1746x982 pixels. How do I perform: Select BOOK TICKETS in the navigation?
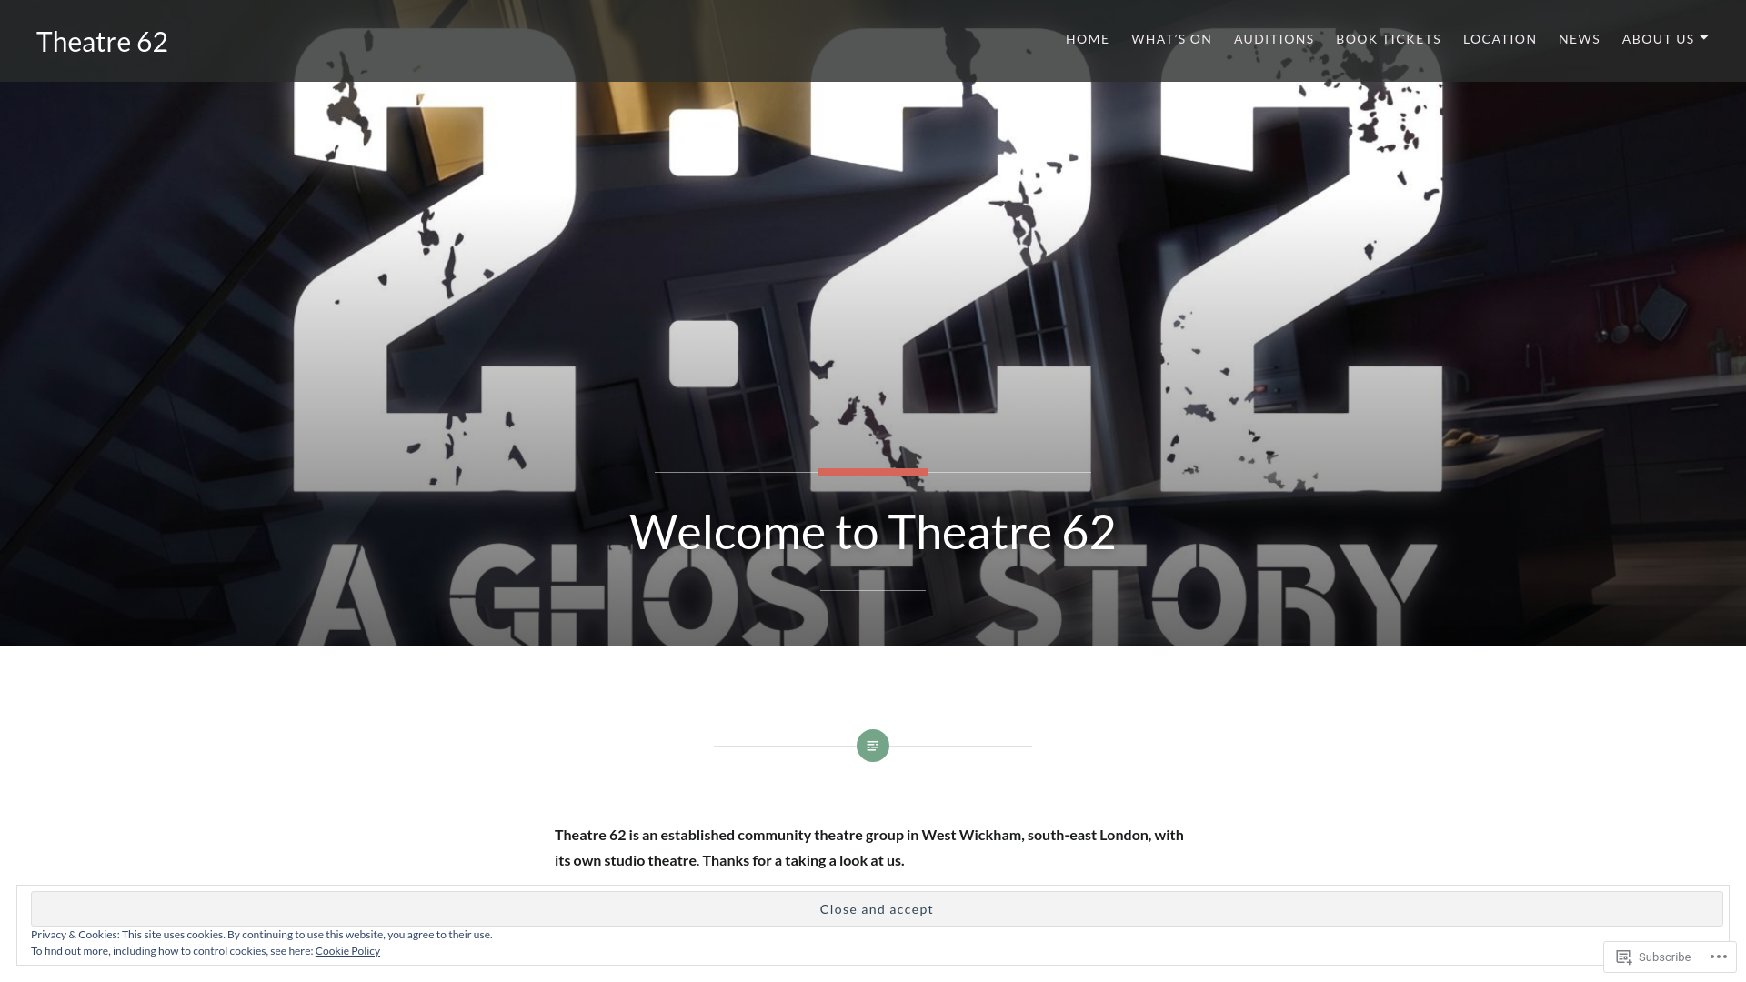[x=1388, y=39]
